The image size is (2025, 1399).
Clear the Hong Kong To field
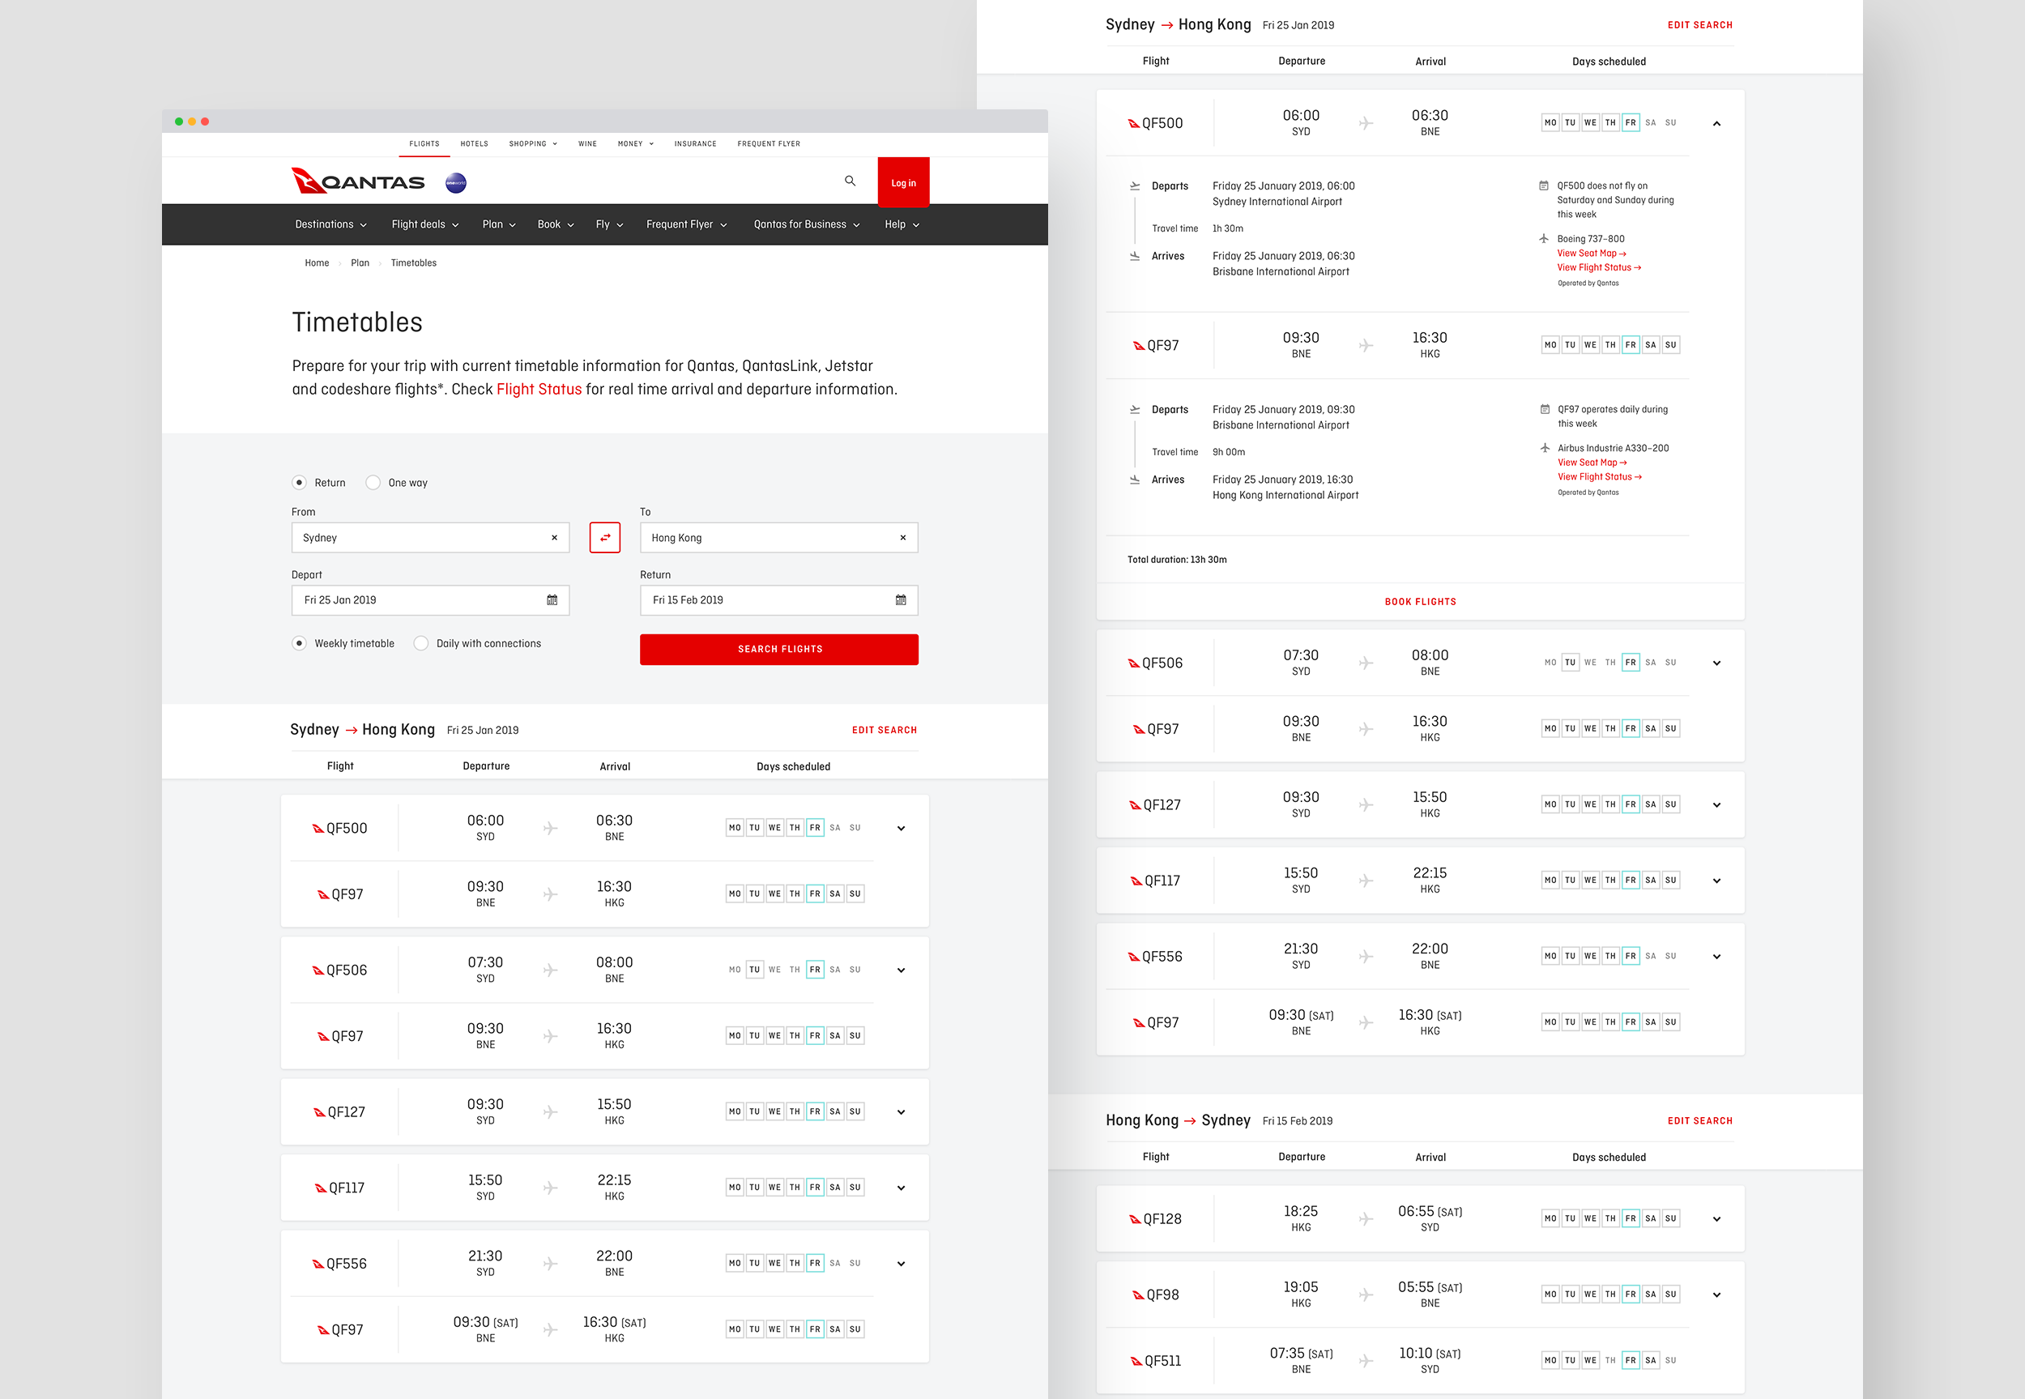point(902,537)
